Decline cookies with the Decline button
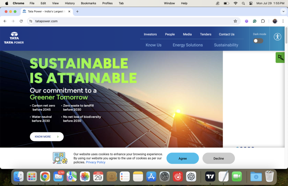 219,158
